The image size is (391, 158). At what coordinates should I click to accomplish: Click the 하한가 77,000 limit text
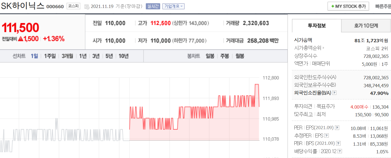click(189, 41)
